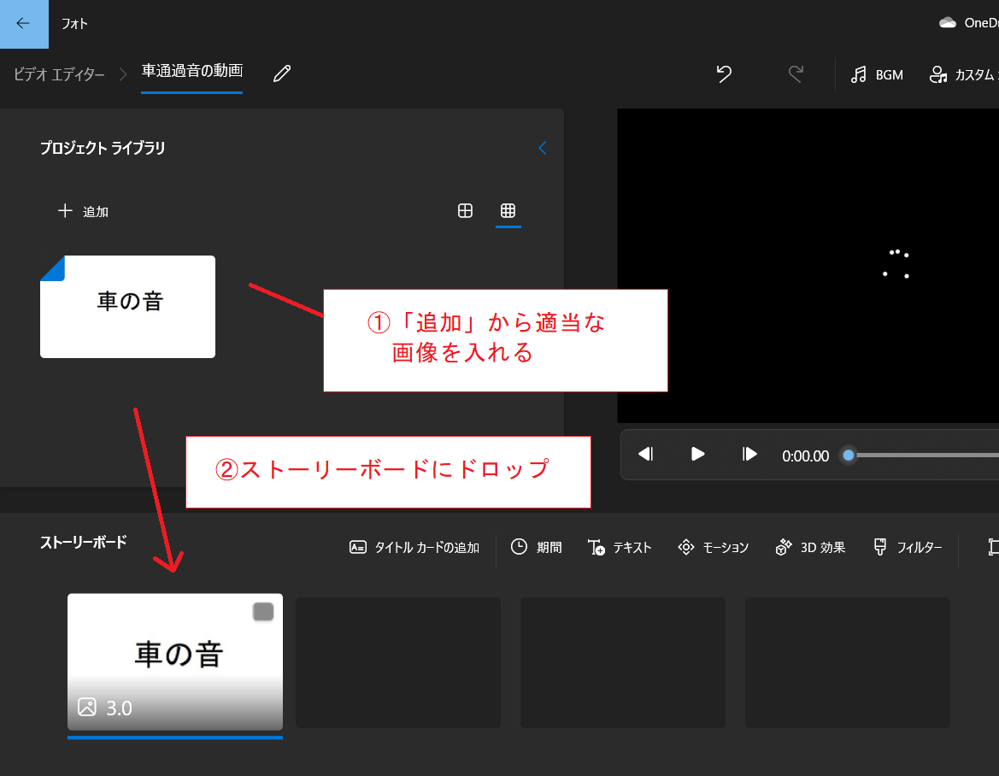Select the 車の音 library thumbnail
This screenshot has height=776, width=999.
coord(127,307)
